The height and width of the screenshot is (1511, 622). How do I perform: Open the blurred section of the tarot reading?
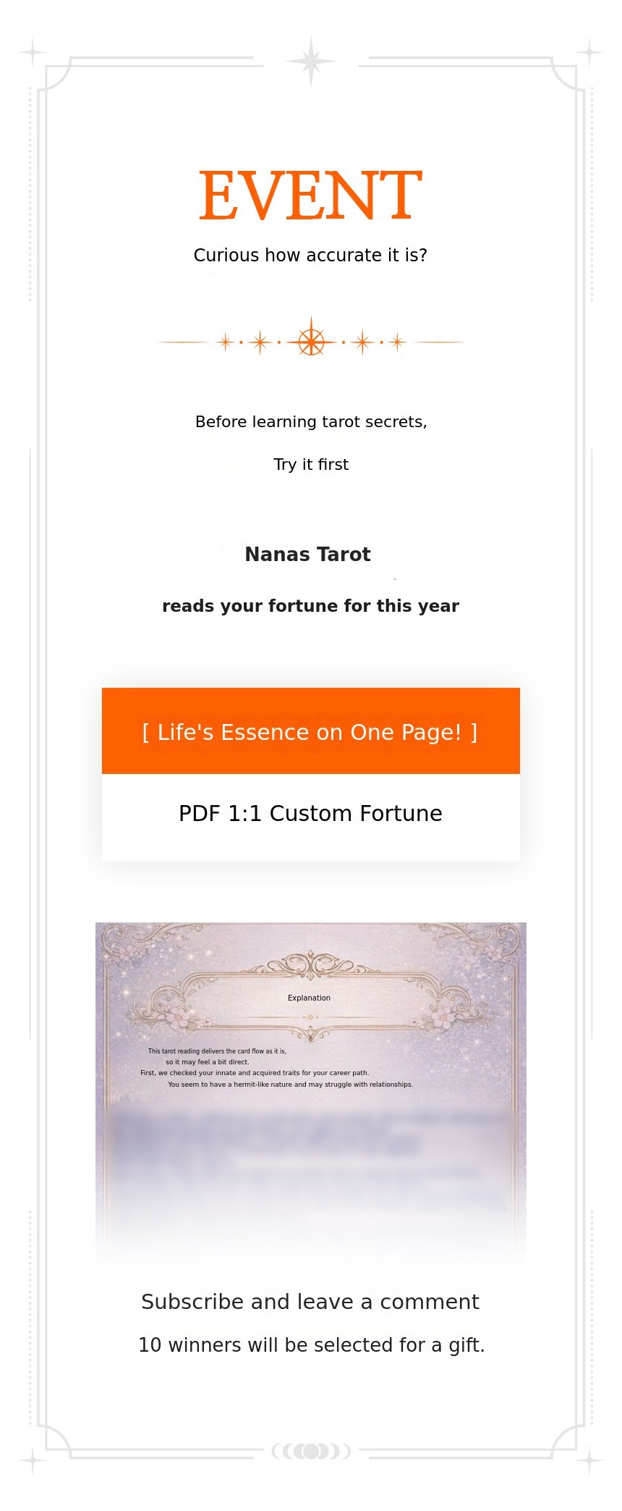pyautogui.click(x=310, y=1158)
